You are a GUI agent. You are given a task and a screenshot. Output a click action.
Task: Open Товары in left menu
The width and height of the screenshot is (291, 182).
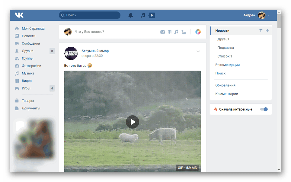[28, 101]
